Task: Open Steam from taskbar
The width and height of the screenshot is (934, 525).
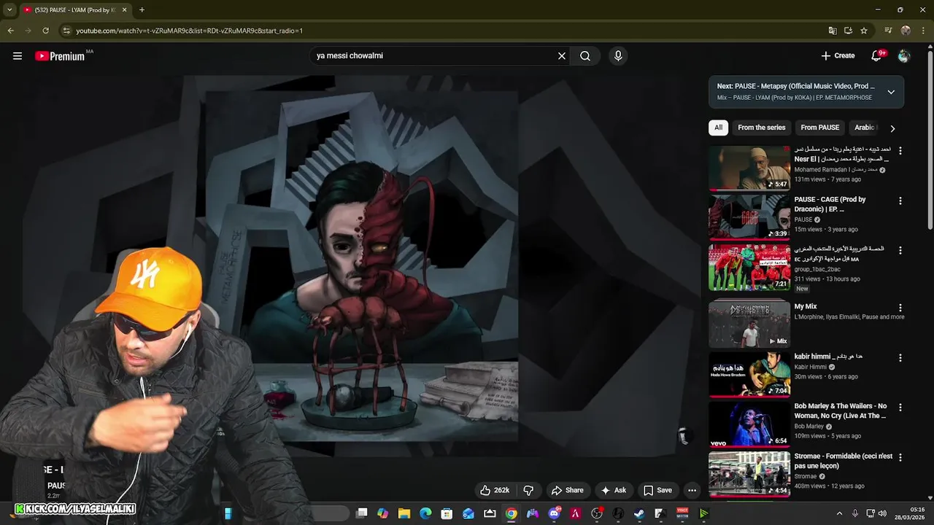Action: [x=639, y=513]
